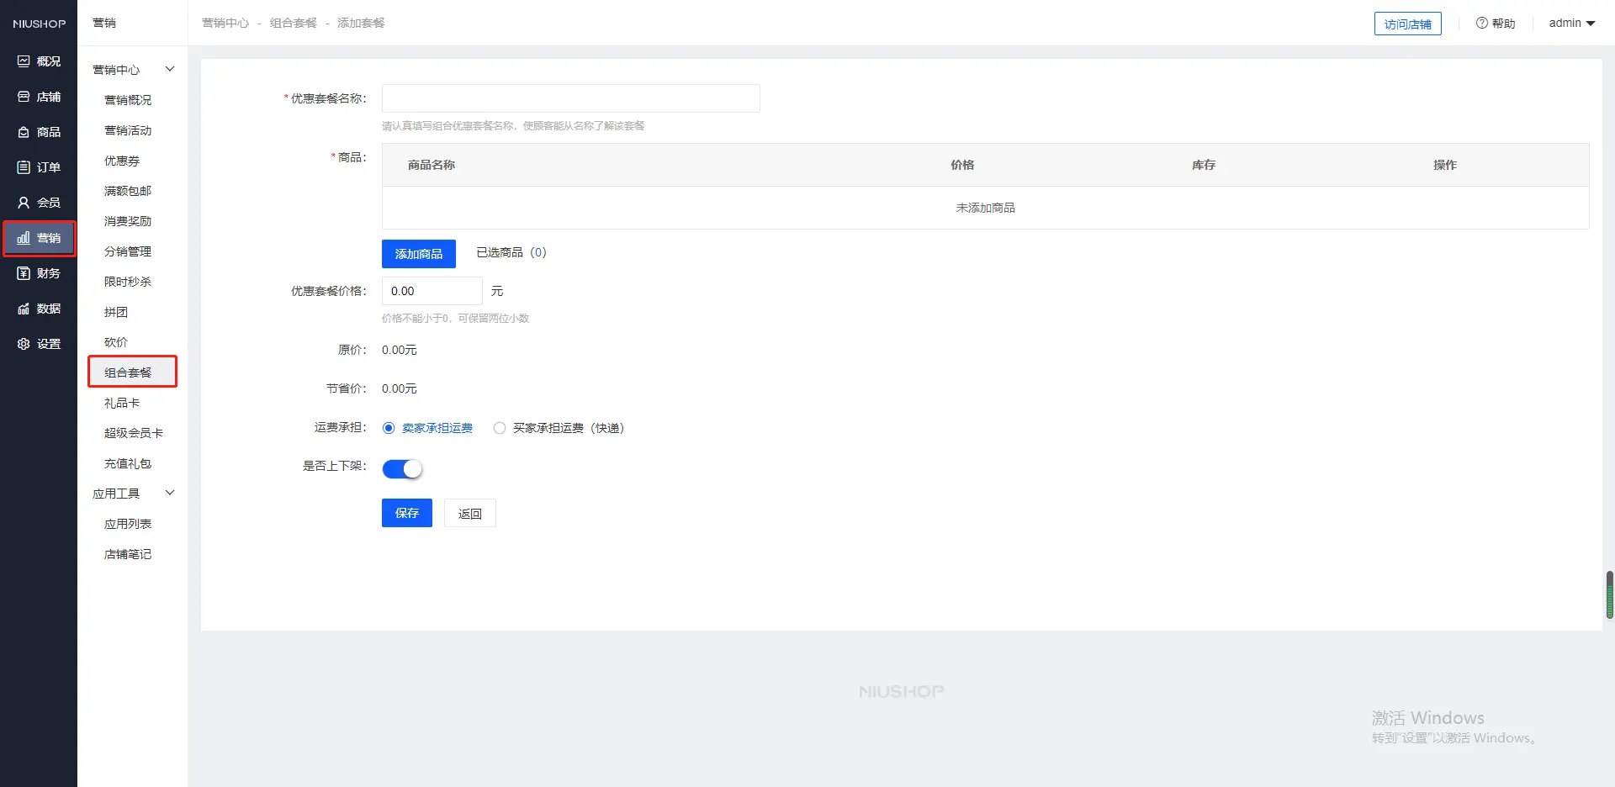Open the 优惠券 menu item
The width and height of the screenshot is (1615, 787).
pos(122,161)
